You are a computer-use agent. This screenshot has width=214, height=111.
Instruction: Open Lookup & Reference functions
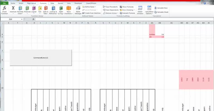(53, 10)
